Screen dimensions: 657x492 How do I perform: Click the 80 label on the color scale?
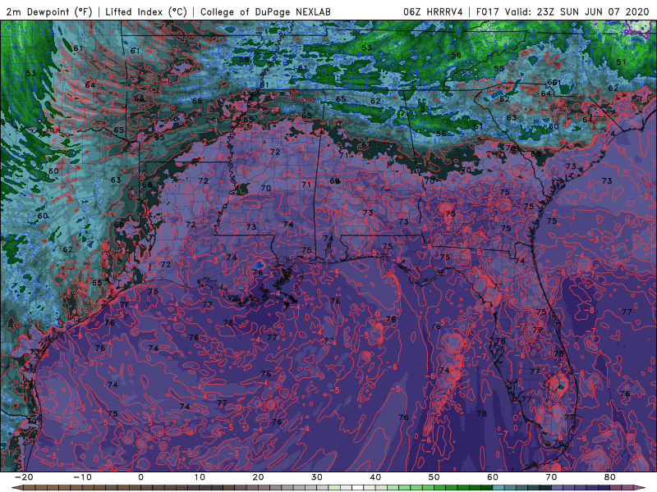pyautogui.click(x=610, y=477)
